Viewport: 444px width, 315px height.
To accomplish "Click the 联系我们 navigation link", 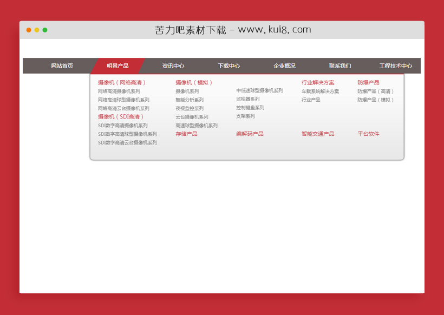I will (339, 65).
